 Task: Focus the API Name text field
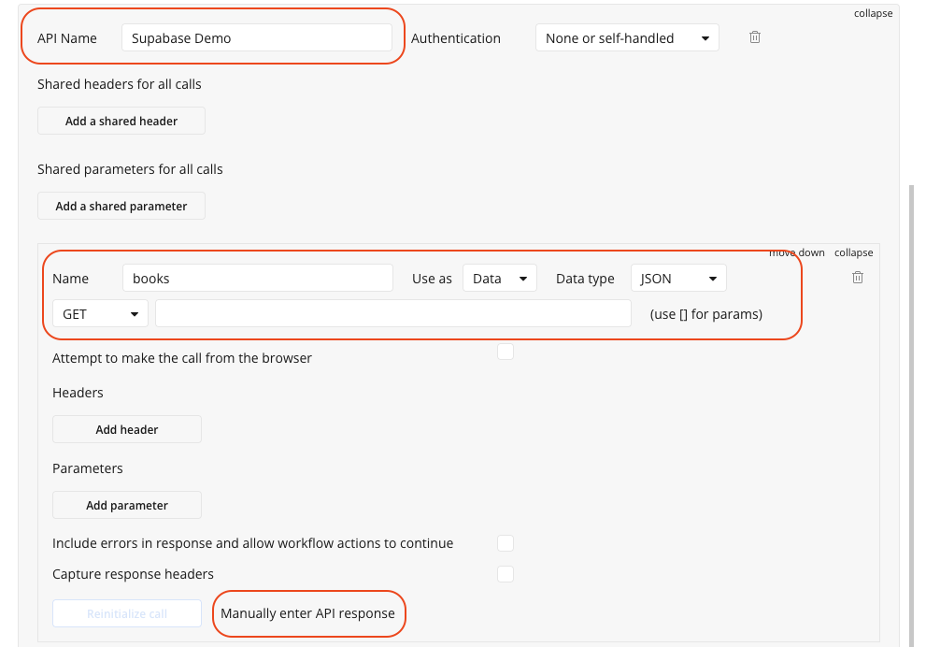click(x=257, y=38)
